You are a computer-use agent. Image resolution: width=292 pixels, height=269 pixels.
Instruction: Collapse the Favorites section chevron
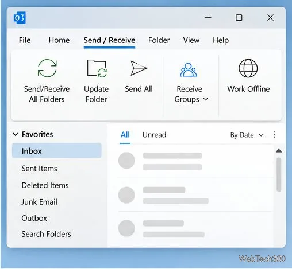(16, 134)
